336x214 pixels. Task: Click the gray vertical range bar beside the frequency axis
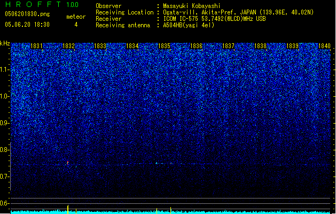pyautogui.click(x=10, y=166)
